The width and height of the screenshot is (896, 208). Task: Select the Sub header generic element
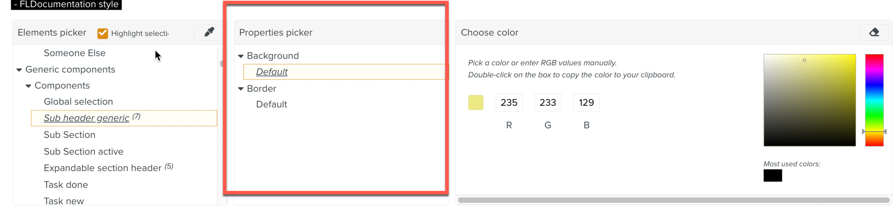tap(86, 118)
